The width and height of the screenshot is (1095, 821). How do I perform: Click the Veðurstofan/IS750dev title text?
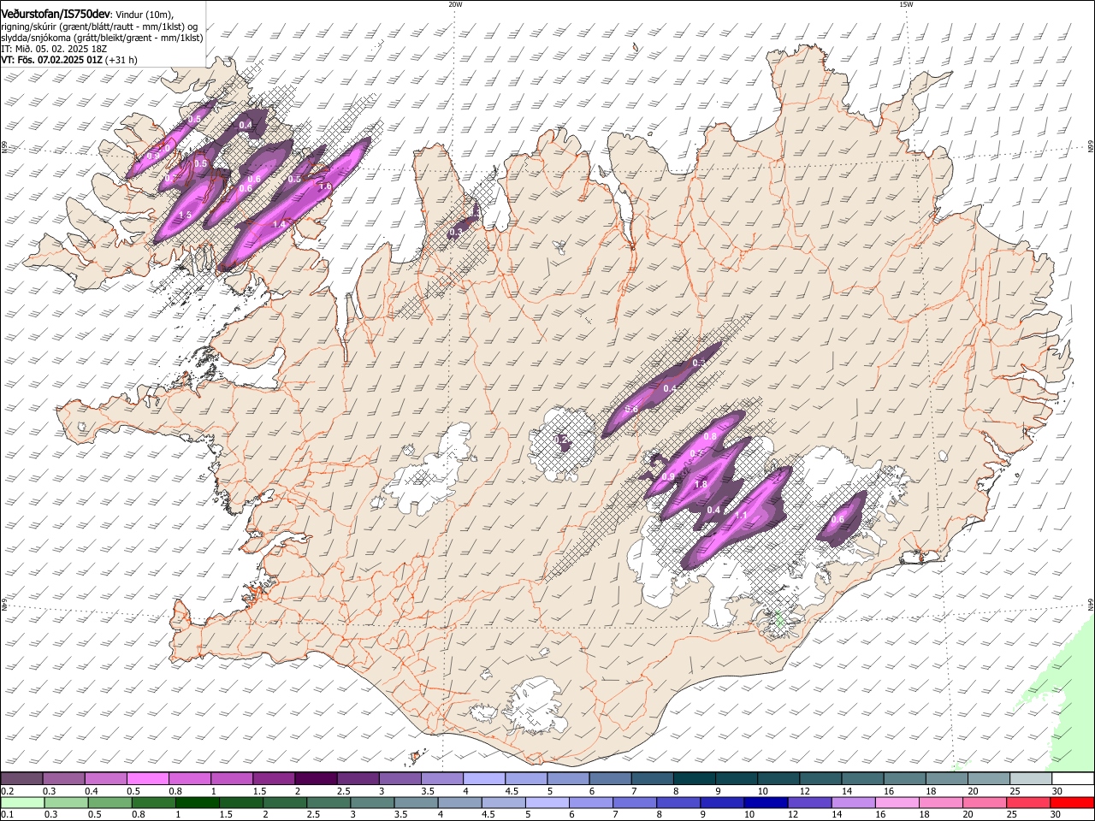pyautogui.click(x=56, y=13)
